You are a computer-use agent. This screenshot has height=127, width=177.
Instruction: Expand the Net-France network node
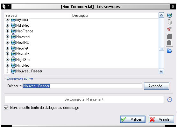[x=7, y=31]
